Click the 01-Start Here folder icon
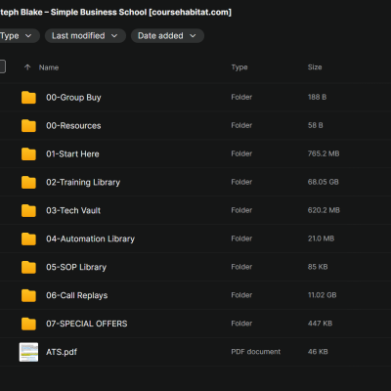Viewport: 391px width, 391px height. pos(28,154)
